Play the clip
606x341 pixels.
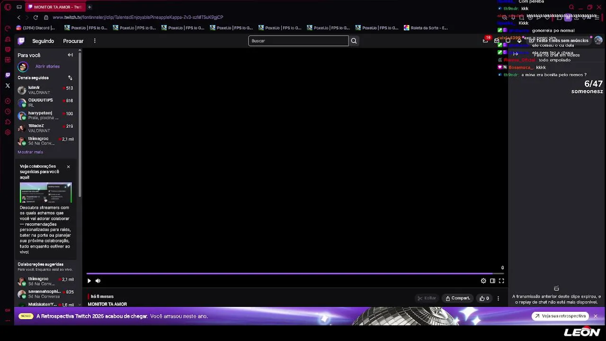pos(89,281)
